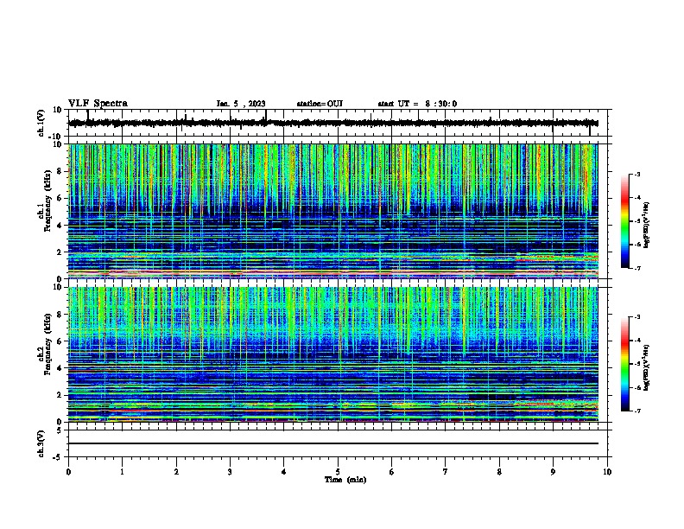Click the "6" kHz tick on ch.2 frequency axis
684x529 pixels.
coord(60,341)
